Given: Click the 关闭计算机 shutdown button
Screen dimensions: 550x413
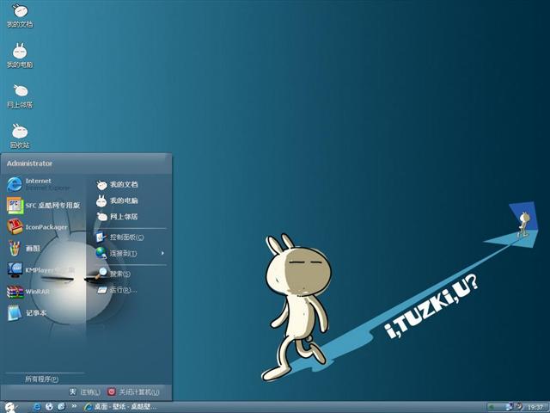Looking at the screenshot, I should point(137,391).
